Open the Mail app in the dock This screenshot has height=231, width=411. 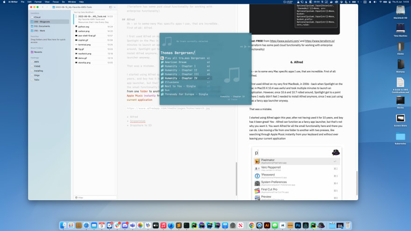[x=94, y=225]
